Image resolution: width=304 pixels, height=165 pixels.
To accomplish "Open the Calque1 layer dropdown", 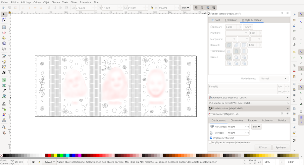I will coord(49,162).
